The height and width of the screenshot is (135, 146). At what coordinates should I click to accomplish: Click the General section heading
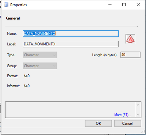click(x=13, y=18)
